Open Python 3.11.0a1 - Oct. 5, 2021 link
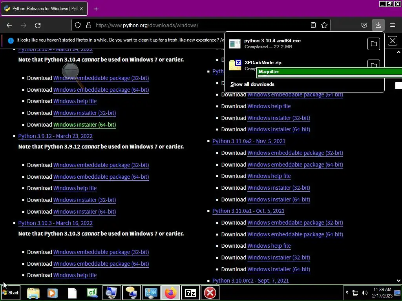This screenshot has height=301, width=402. (x=248, y=211)
